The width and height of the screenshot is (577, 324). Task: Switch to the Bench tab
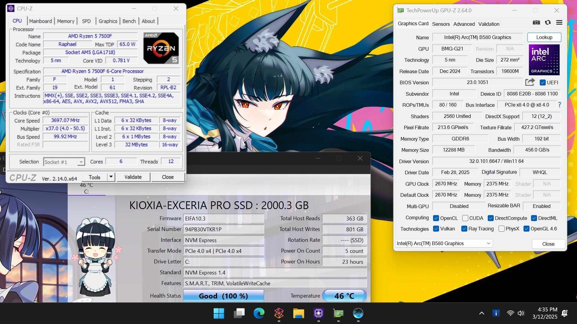129,21
